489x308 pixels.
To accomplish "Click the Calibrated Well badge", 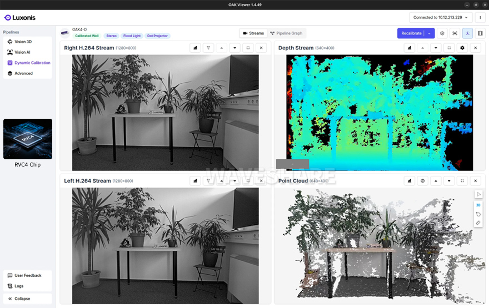I will coord(87,36).
